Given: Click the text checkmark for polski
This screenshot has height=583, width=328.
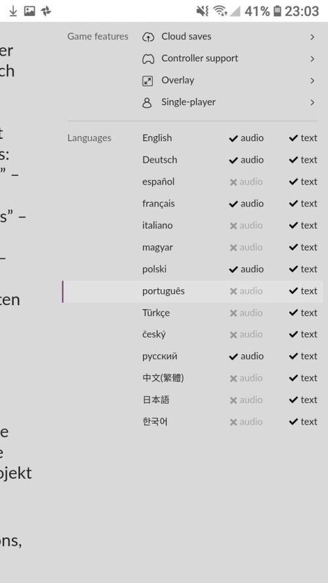Looking at the screenshot, I should (293, 270).
